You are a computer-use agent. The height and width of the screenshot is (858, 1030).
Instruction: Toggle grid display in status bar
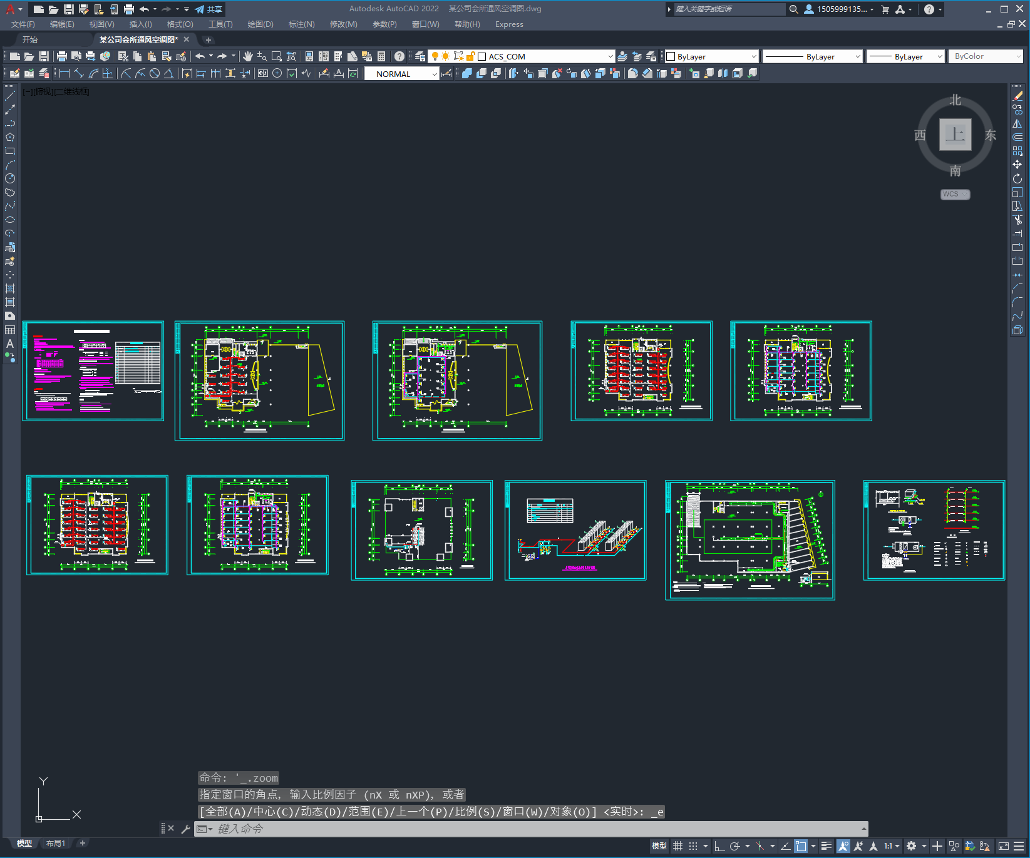(678, 846)
